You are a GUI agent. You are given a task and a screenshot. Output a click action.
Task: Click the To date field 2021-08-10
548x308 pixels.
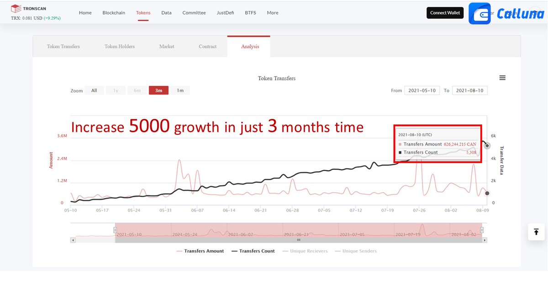pyautogui.click(x=470, y=90)
